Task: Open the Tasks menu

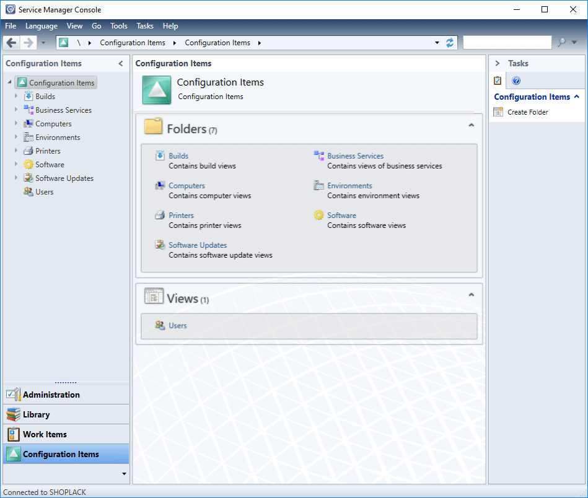Action: [145, 26]
